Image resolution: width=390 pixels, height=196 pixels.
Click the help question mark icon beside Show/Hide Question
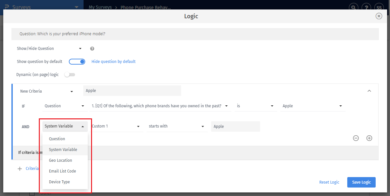(x=92, y=49)
